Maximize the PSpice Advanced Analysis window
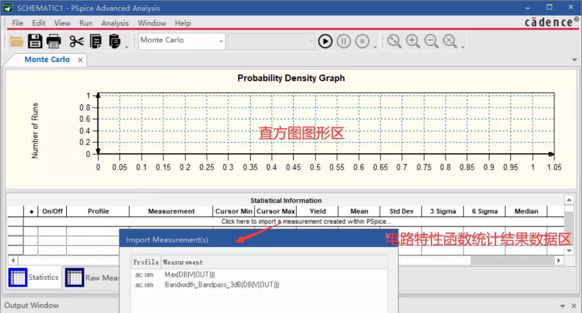582x313 pixels. (549, 8)
